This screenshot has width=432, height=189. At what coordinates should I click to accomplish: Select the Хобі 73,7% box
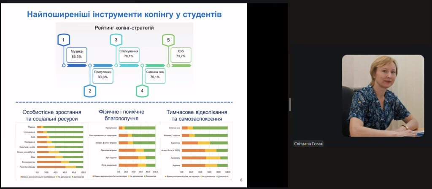(x=181, y=54)
